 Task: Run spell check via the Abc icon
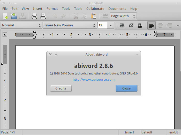105,16
